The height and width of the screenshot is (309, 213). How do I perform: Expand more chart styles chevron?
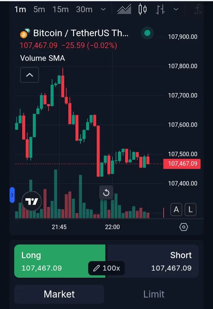pyautogui.click(x=176, y=9)
